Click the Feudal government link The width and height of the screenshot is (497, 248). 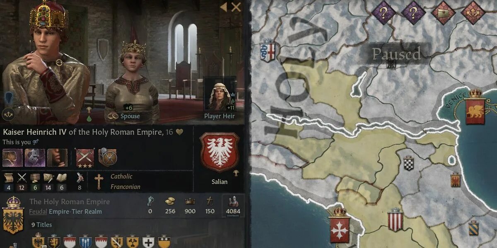click(x=38, y=212)
